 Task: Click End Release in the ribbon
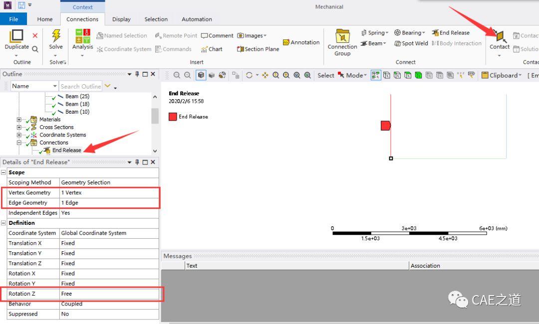point(451,32)
